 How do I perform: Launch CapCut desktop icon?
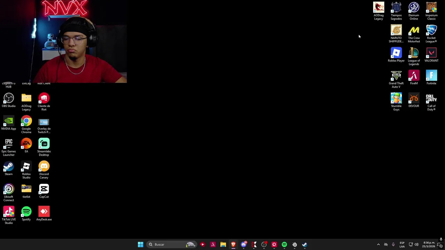(x=44, y=191)
